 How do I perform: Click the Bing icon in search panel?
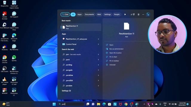click(x=148, y=15)
